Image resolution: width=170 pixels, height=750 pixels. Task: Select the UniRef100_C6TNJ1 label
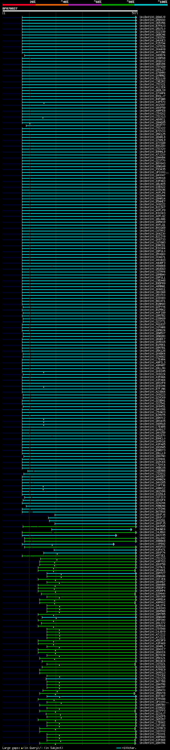tap(152, 567)
